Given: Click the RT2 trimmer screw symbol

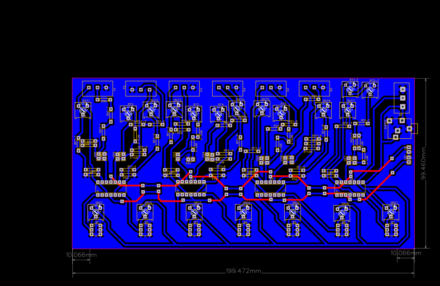Looking at the screenshot, I should pyautogui.click(x=128, y=113).
